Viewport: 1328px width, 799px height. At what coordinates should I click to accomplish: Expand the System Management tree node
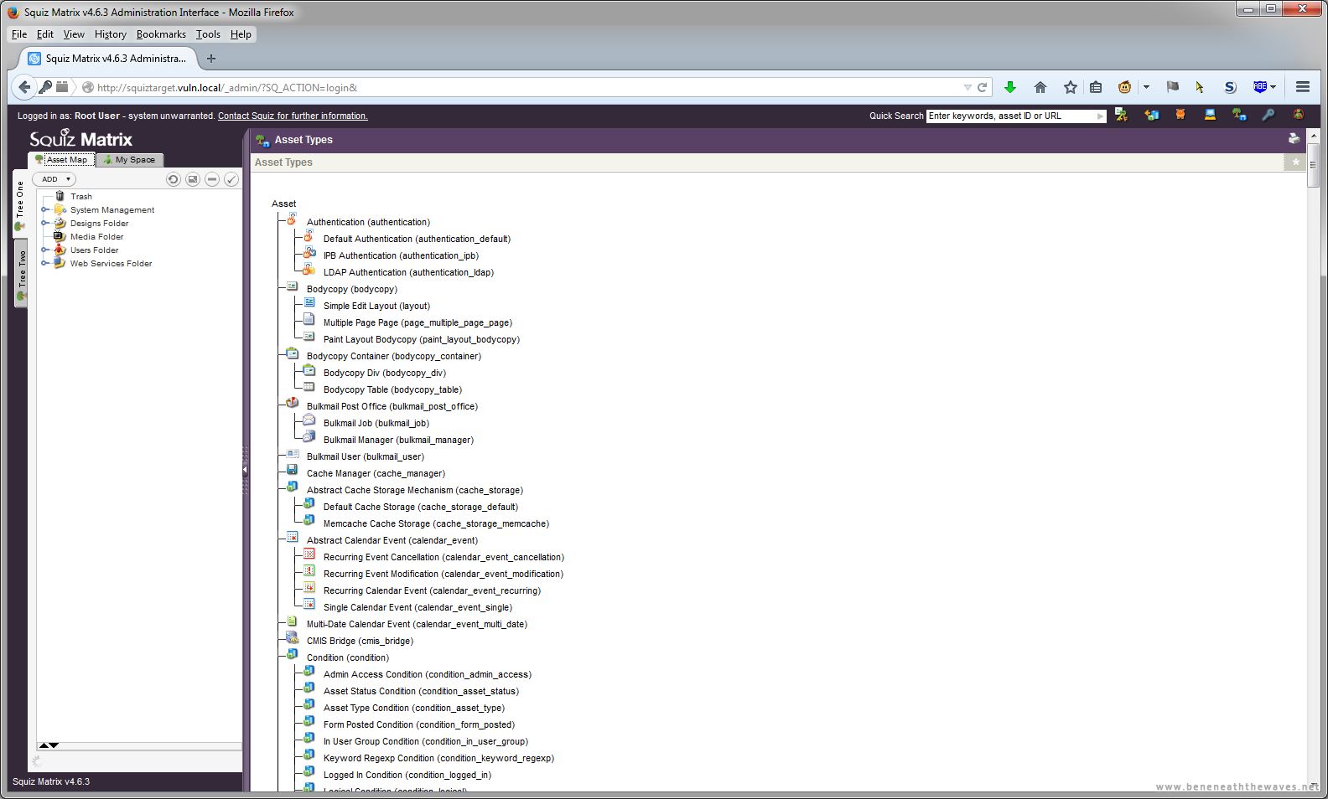click(45, 209)
